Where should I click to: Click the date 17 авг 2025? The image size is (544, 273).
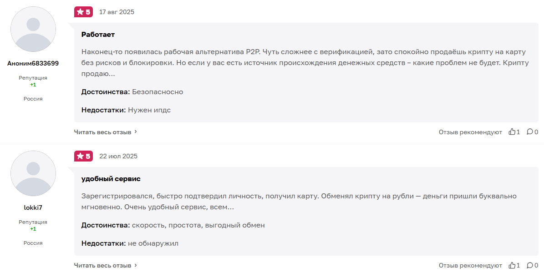[117, 12]
